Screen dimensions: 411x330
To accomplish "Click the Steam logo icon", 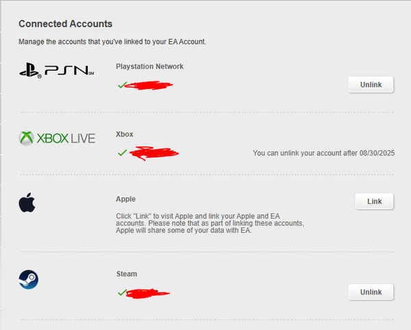I will [x=29, y=279].
